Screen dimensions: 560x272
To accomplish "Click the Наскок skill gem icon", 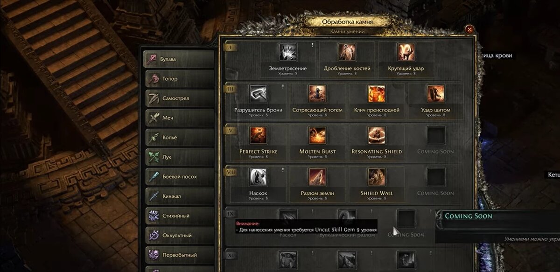I will click(258, 177).
